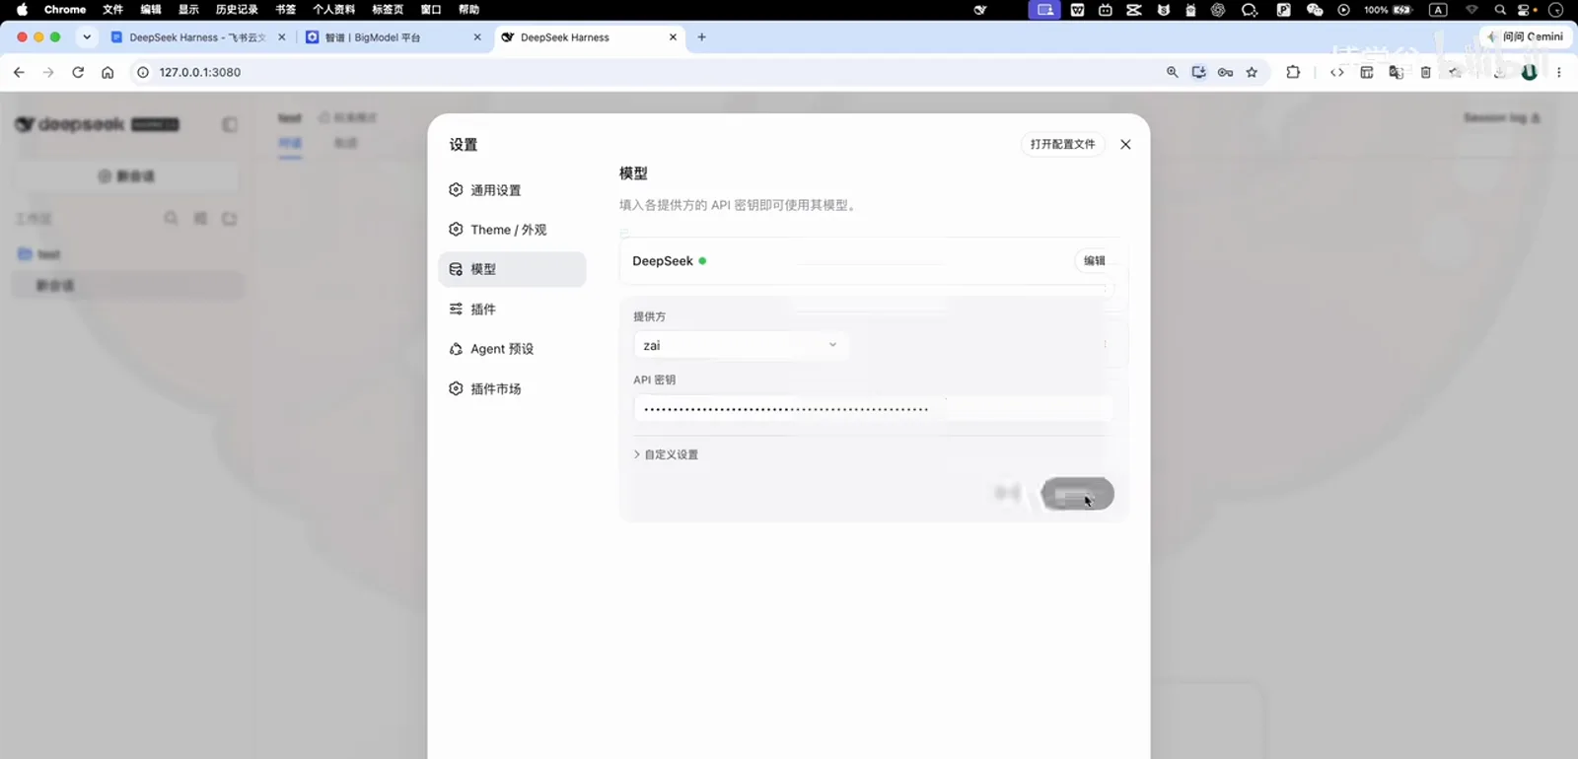
Task: Click the 模型 database icon
Action: point(456,269)
